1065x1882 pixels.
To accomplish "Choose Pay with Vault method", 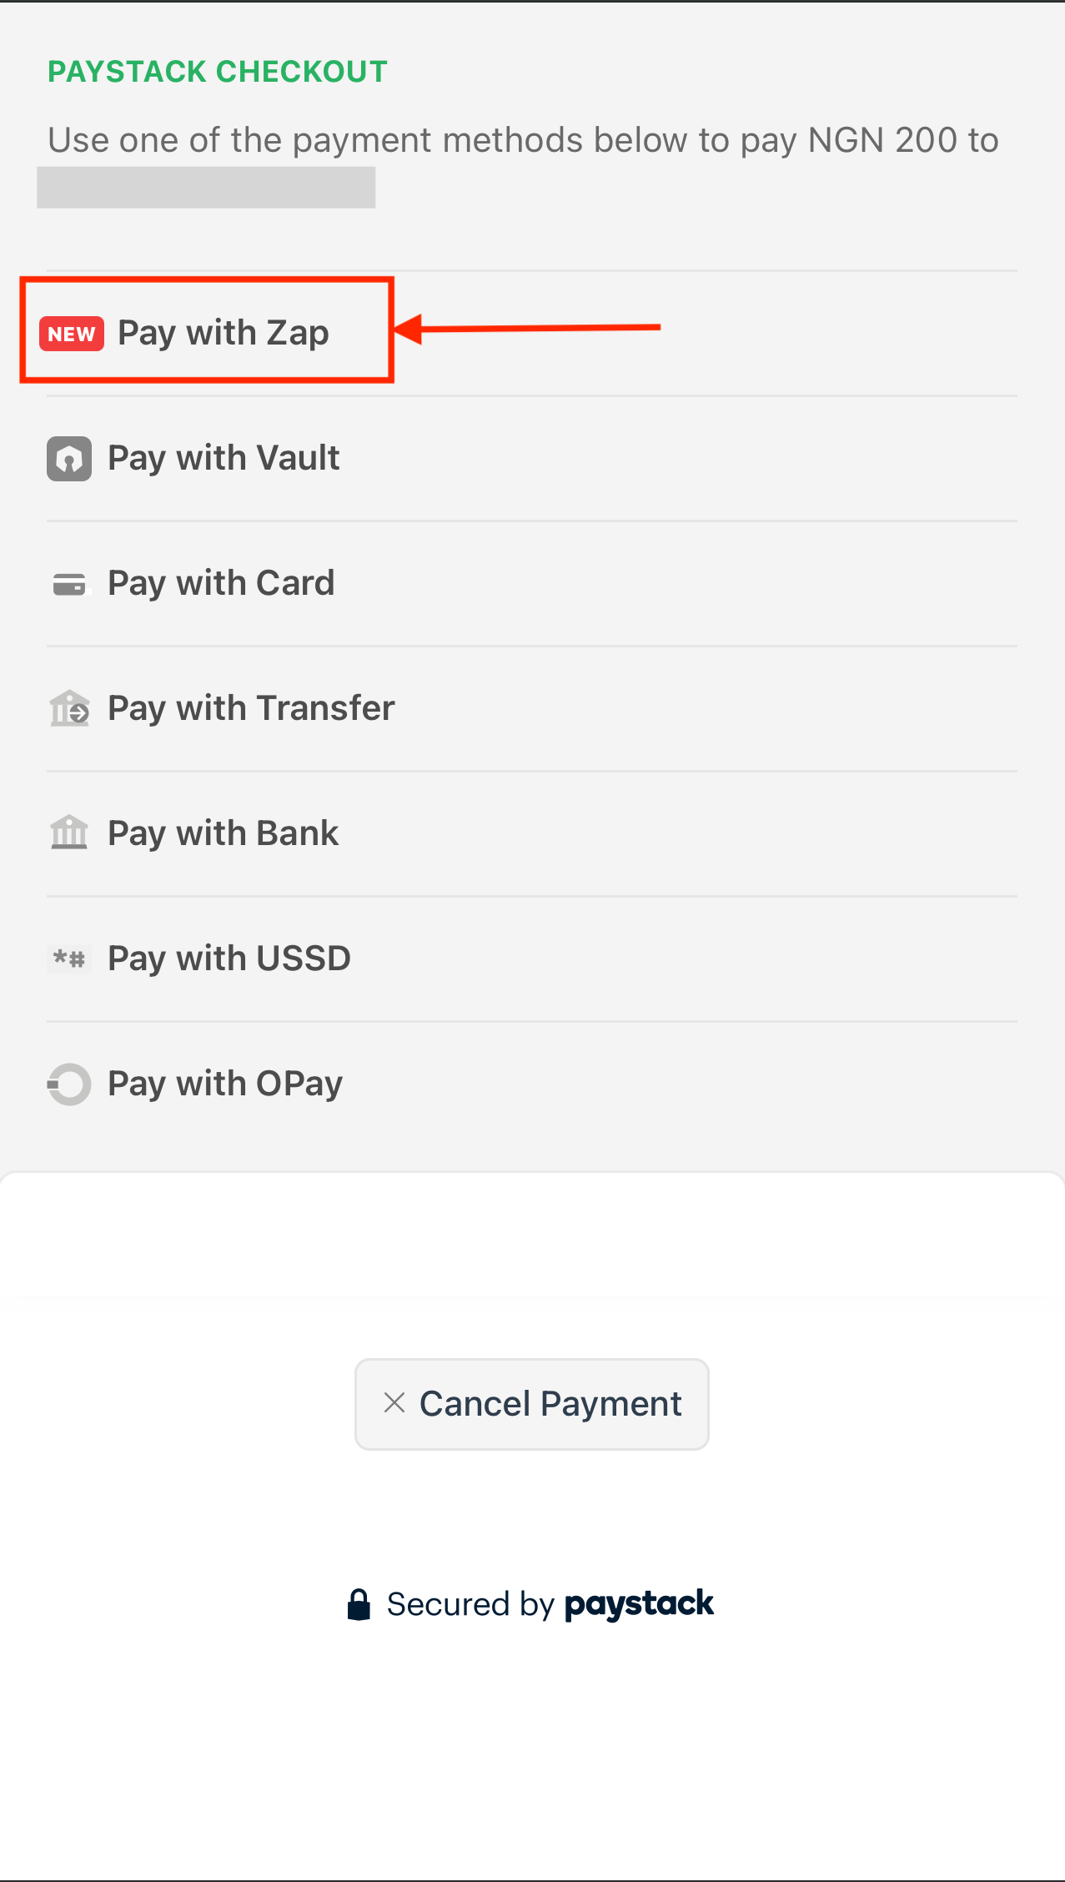I will [x=224, y=458].
